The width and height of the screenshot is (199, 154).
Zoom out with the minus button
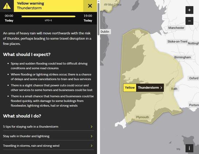click(x=190, y=21)
